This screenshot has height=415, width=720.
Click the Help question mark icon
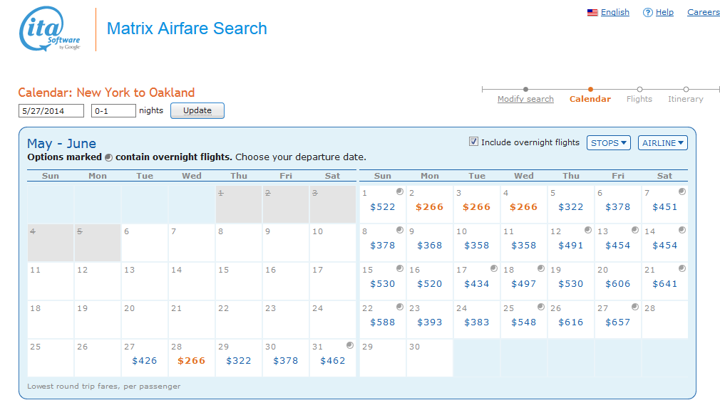tap(647, 12)
